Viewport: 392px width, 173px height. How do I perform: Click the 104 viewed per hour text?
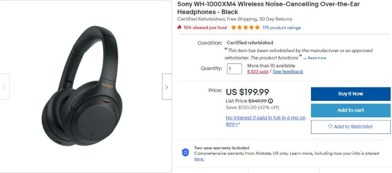point(206,28)
